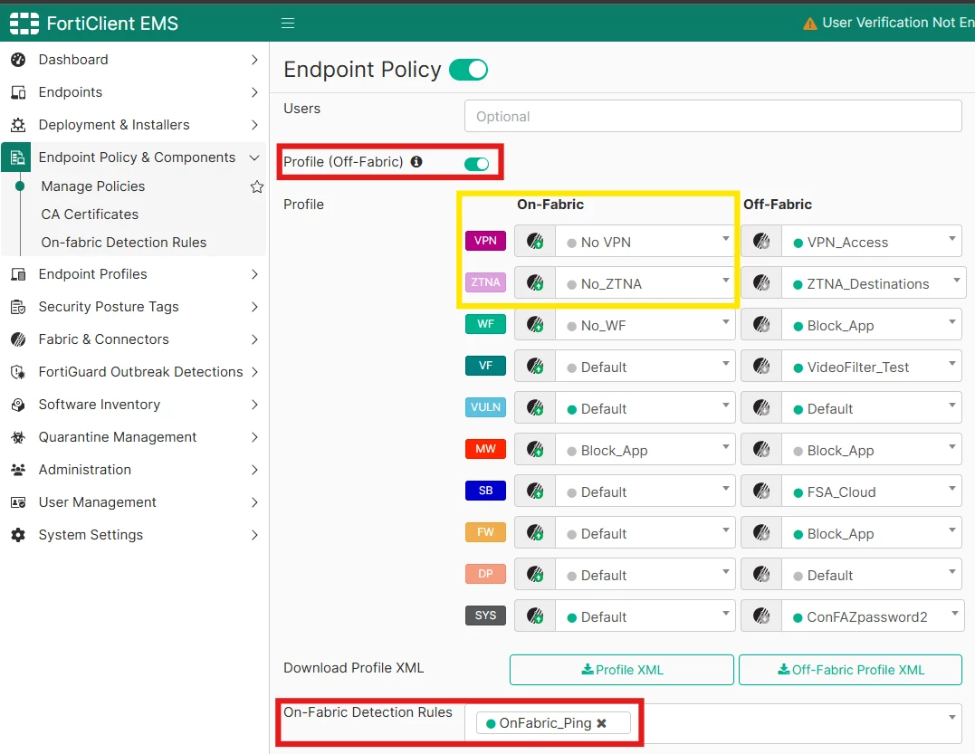The width and height of the screenshot is (975, 754).
Task: Click the On-Fabric VPN row sync icon
Action: (x=535, y=241)
